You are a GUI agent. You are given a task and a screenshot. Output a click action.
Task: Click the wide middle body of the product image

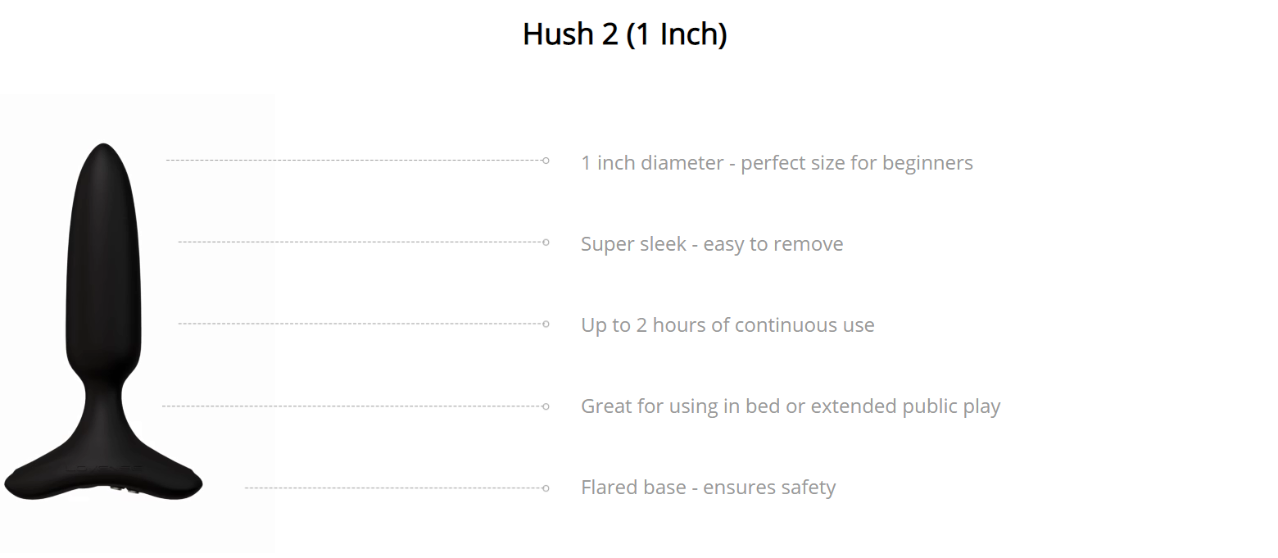click(x=103, y=270)
